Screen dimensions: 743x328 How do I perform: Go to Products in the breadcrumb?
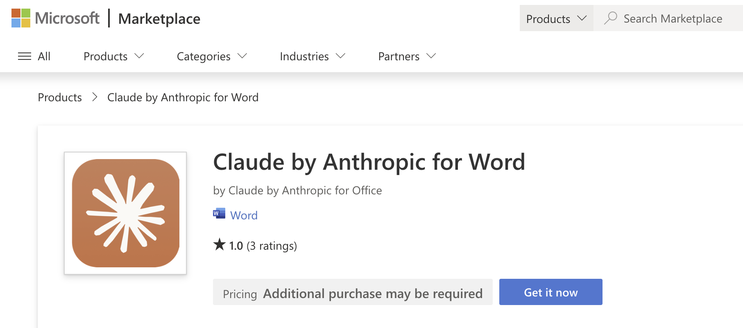click(60, 97)
